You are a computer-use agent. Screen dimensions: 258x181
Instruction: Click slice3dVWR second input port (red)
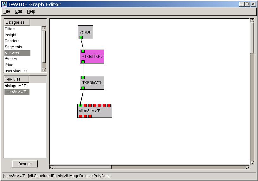click(85, 106)
